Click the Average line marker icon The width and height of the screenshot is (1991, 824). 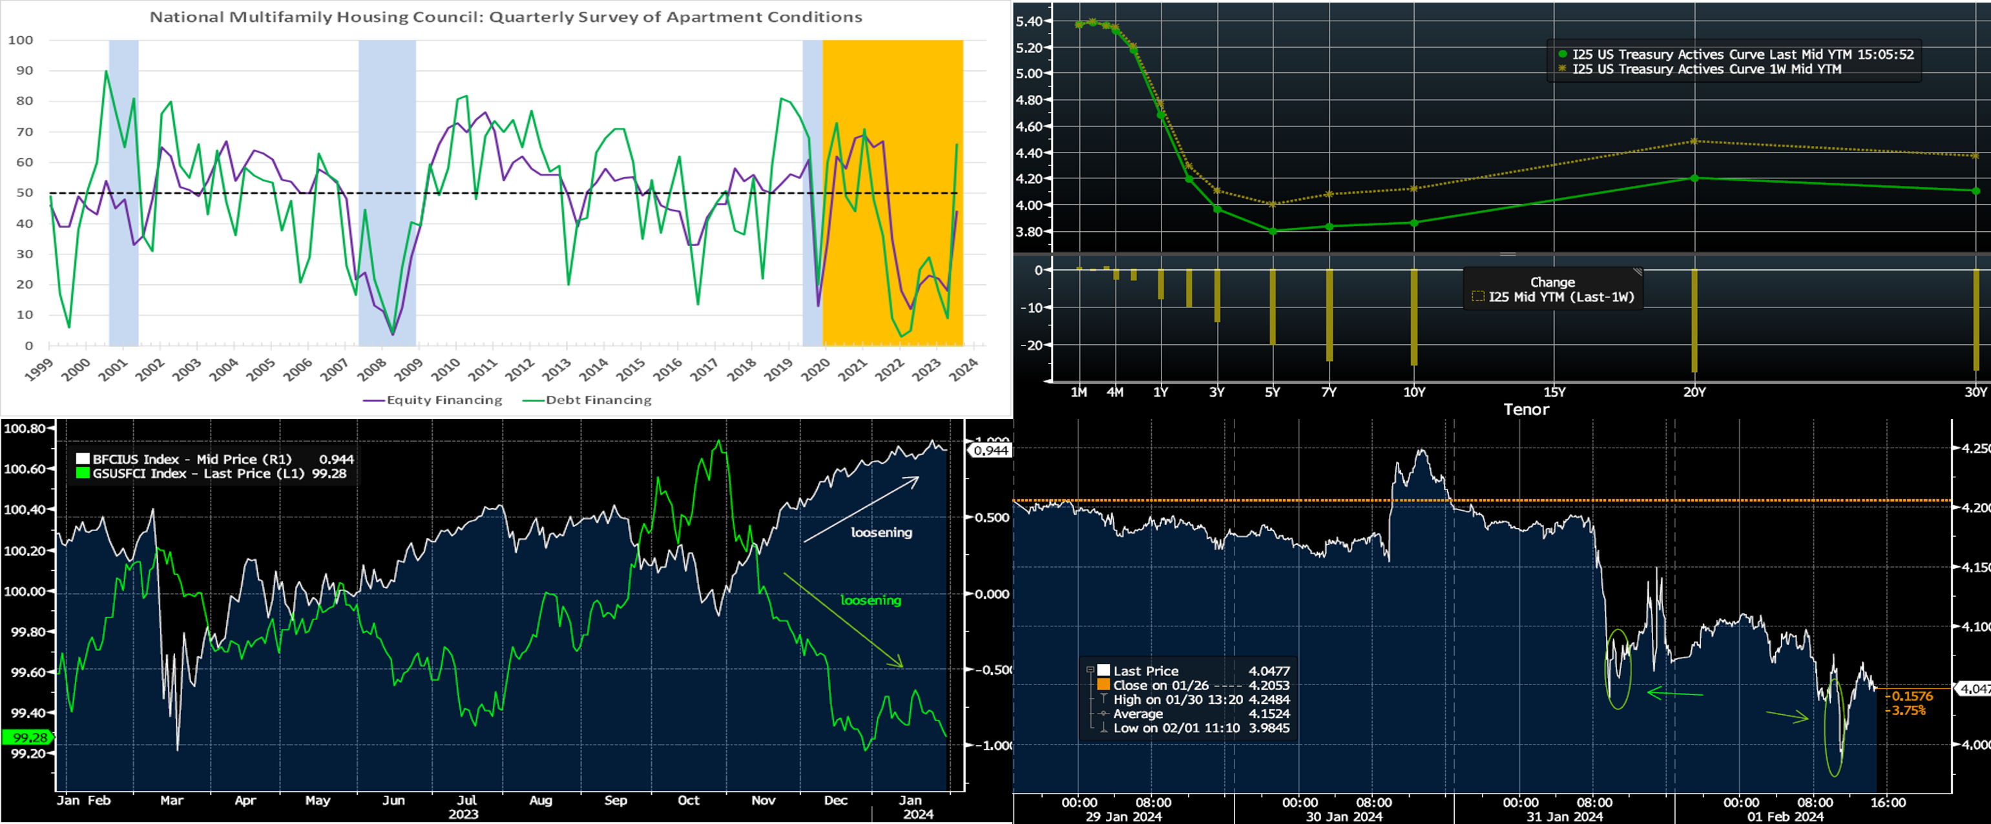tap(1103, 714)
